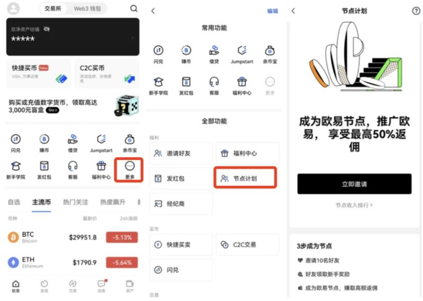Click the blue 编辑 link
The height and width of the screenshot is (301, 423).
point(272,11)
